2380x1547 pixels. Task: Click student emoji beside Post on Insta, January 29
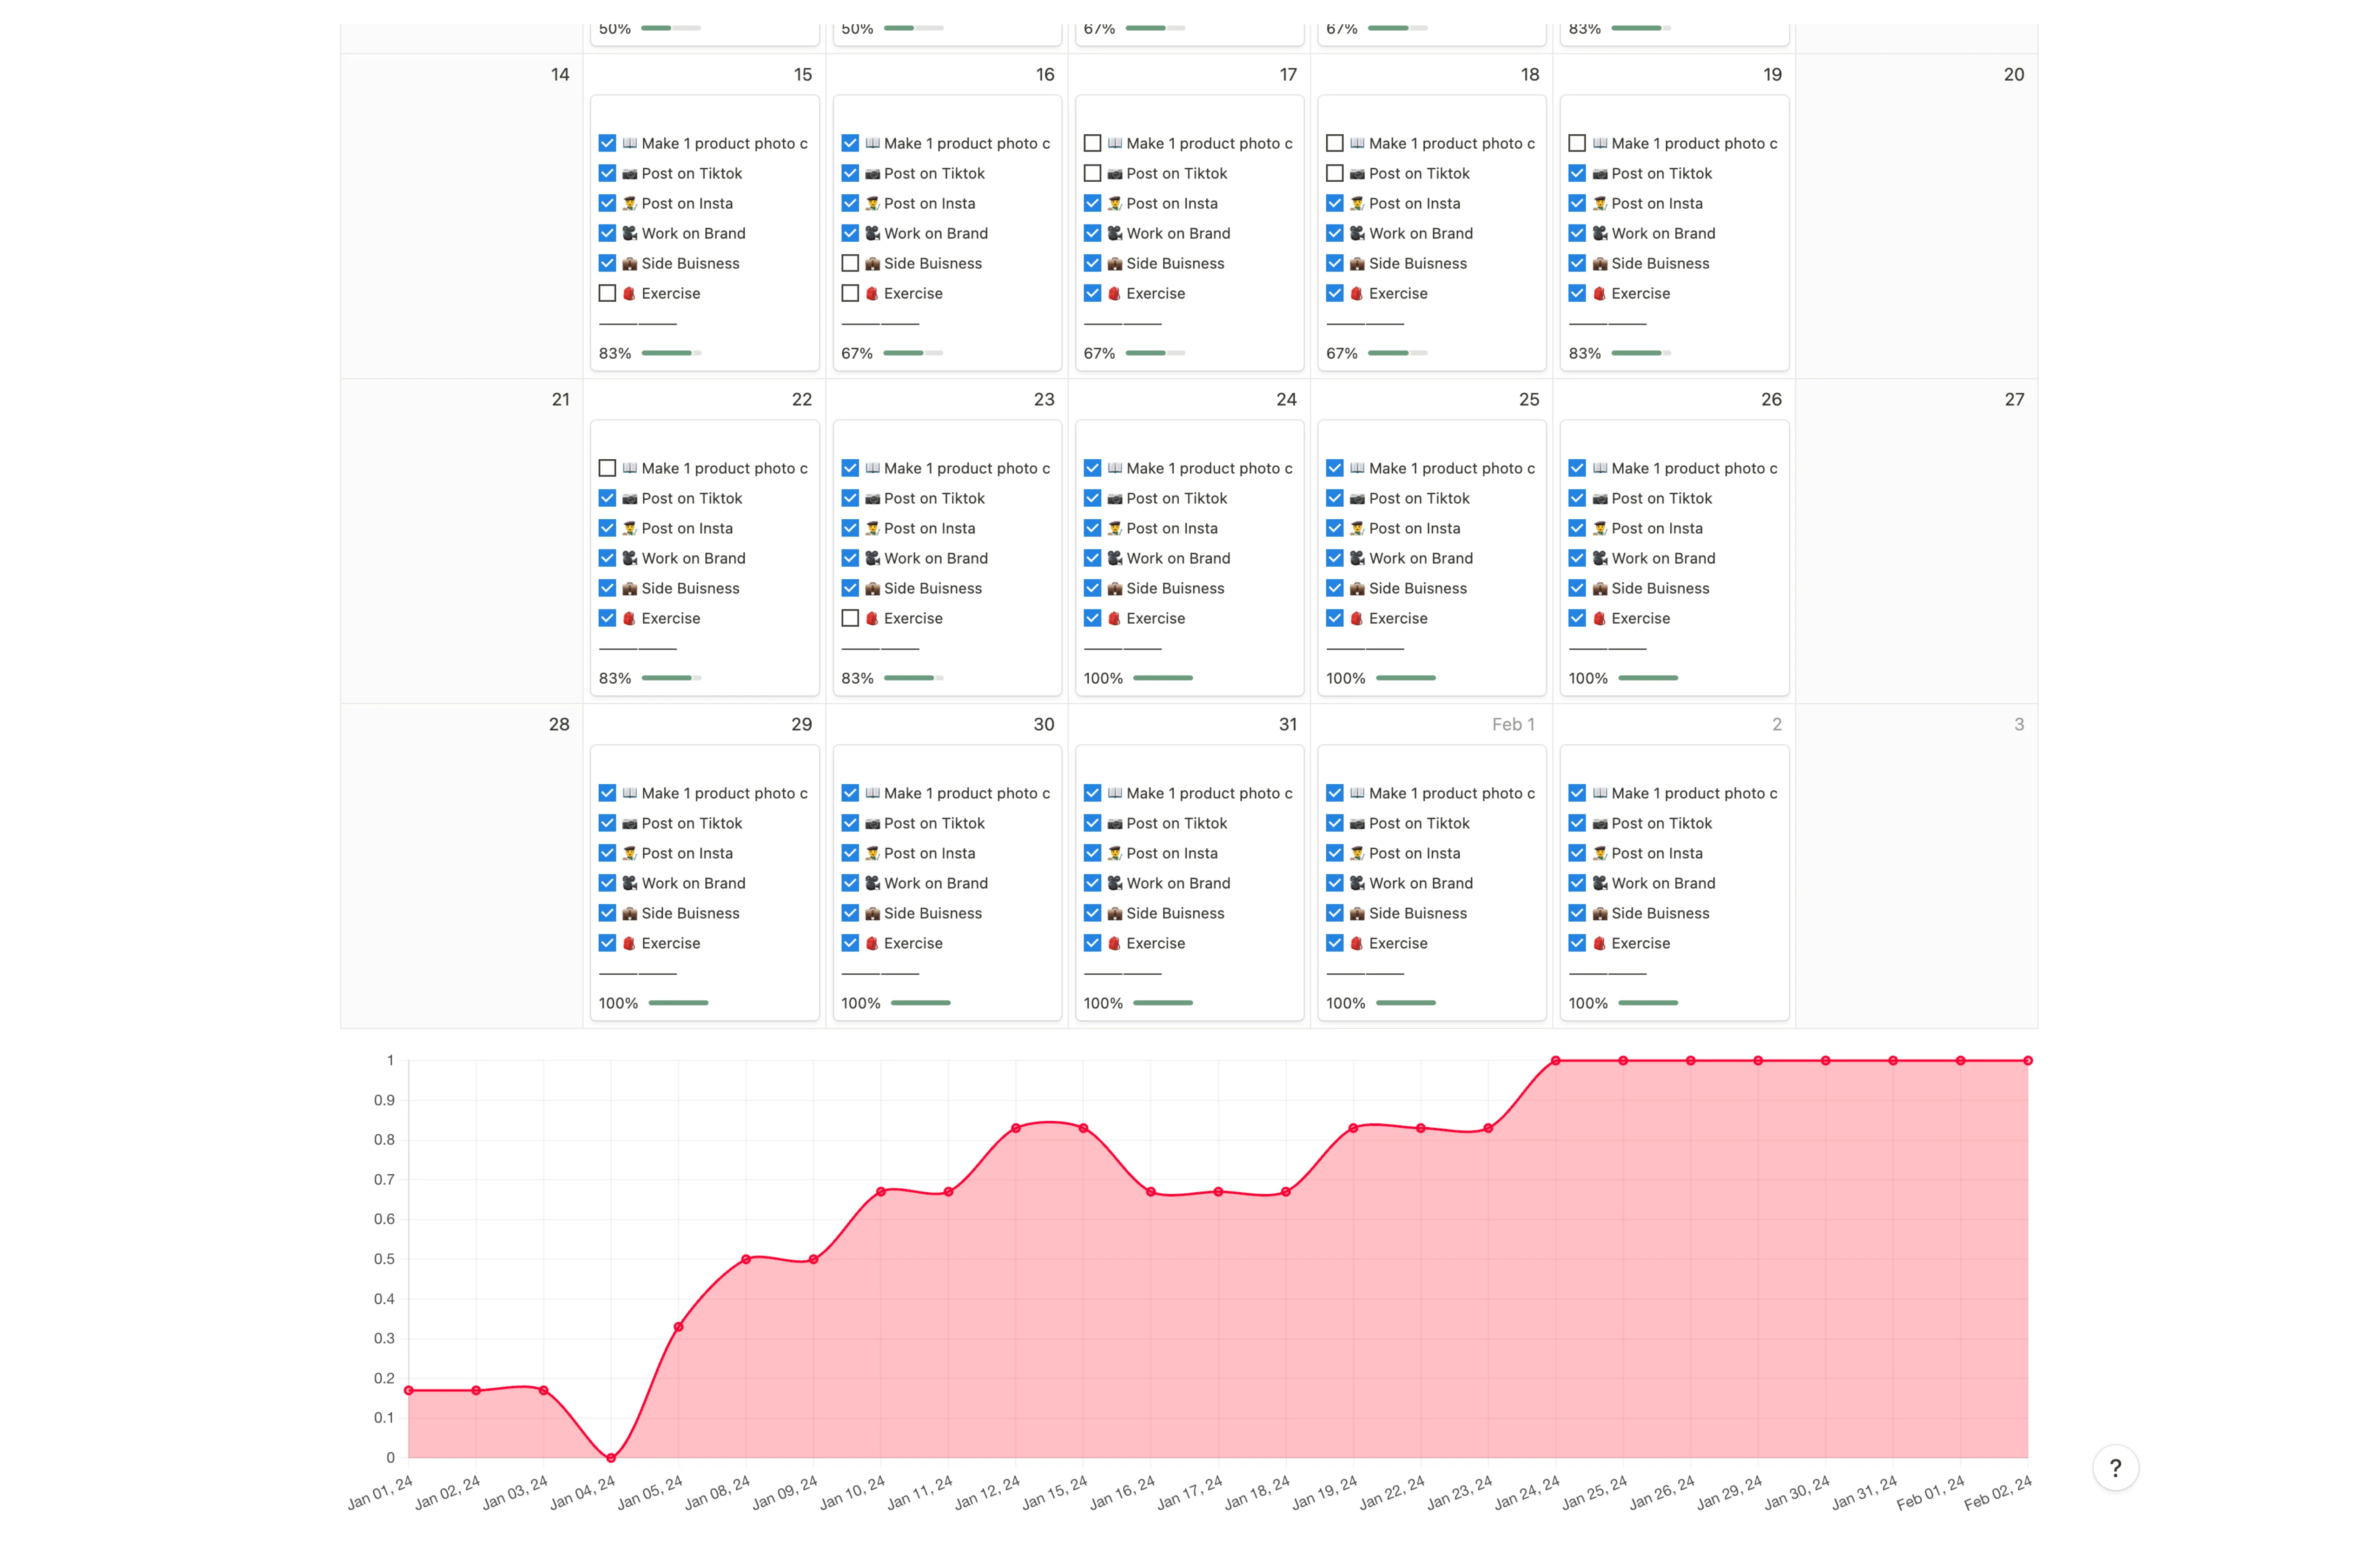click(x=629, y=853)
